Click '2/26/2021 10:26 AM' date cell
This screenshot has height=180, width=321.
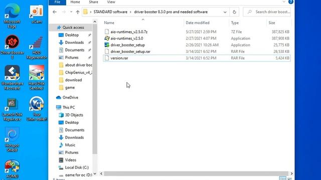tap(202, 45)
